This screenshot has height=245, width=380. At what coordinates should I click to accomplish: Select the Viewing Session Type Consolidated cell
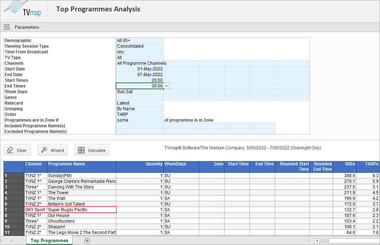[140, 46]
